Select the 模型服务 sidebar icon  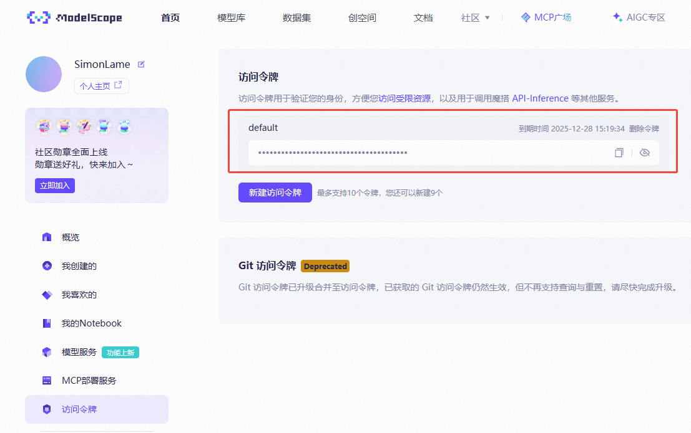click(x=47, y=352)
